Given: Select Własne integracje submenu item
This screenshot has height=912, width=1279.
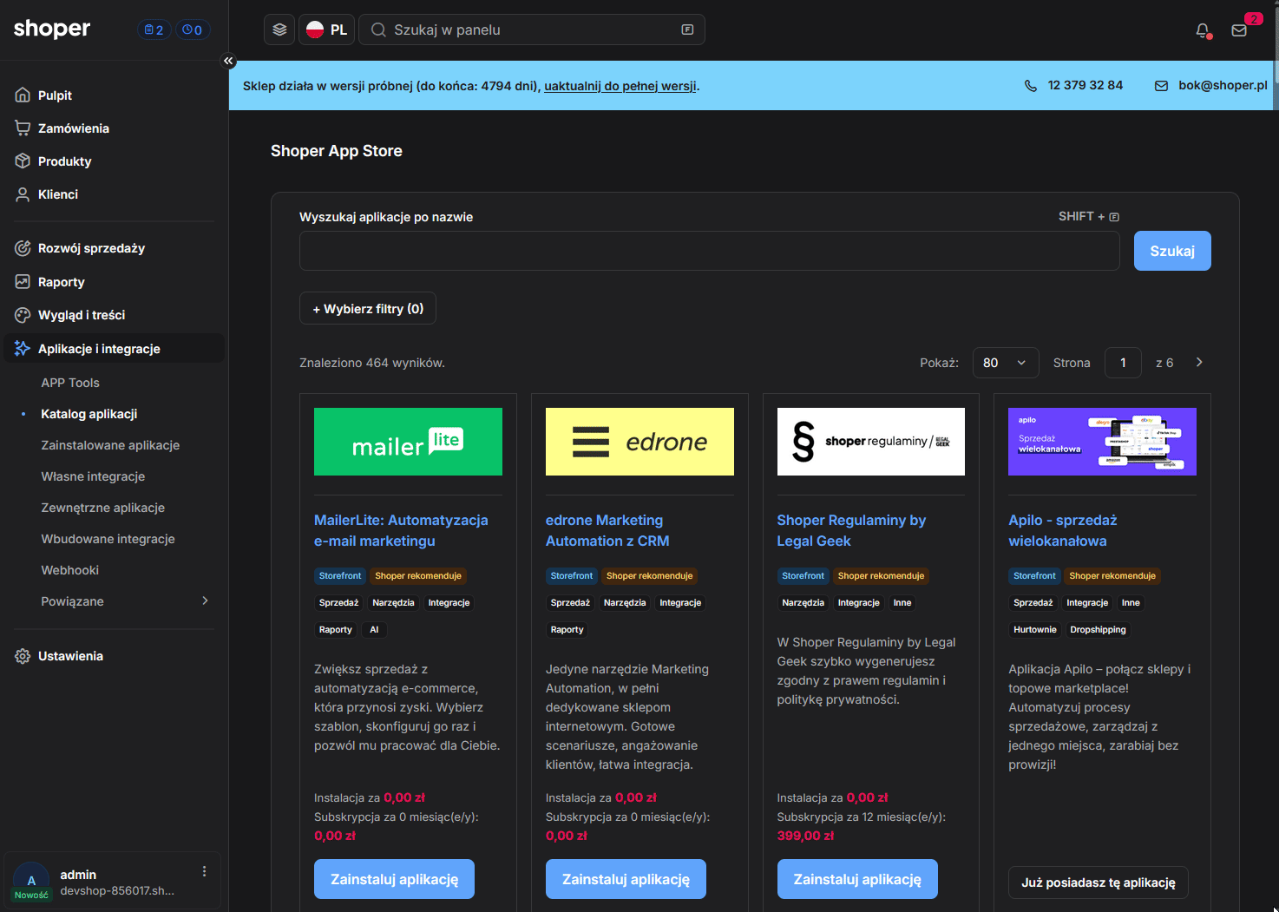Looking at the screenshot, I should point(93,476).
